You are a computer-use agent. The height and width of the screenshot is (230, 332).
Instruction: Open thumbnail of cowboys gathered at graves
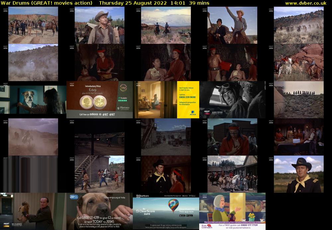[33, 25]
